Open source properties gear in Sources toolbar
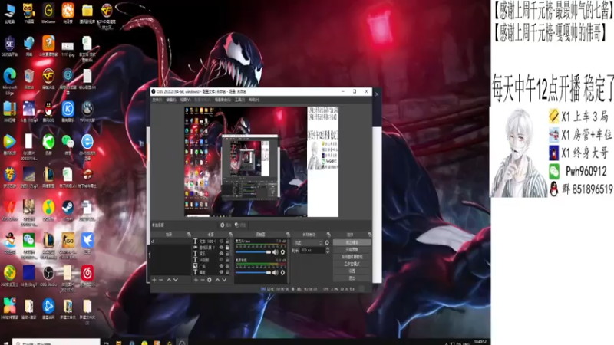The image size is (614, 345). click(209, 280)
